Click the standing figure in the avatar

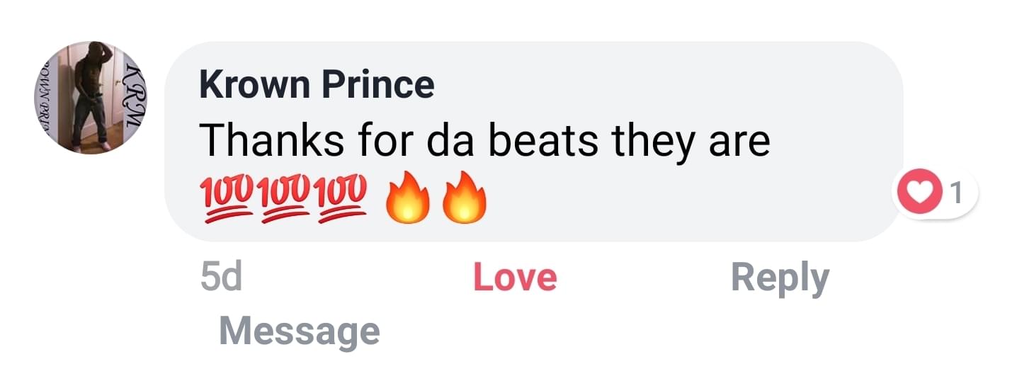click(x=90, y=99)
